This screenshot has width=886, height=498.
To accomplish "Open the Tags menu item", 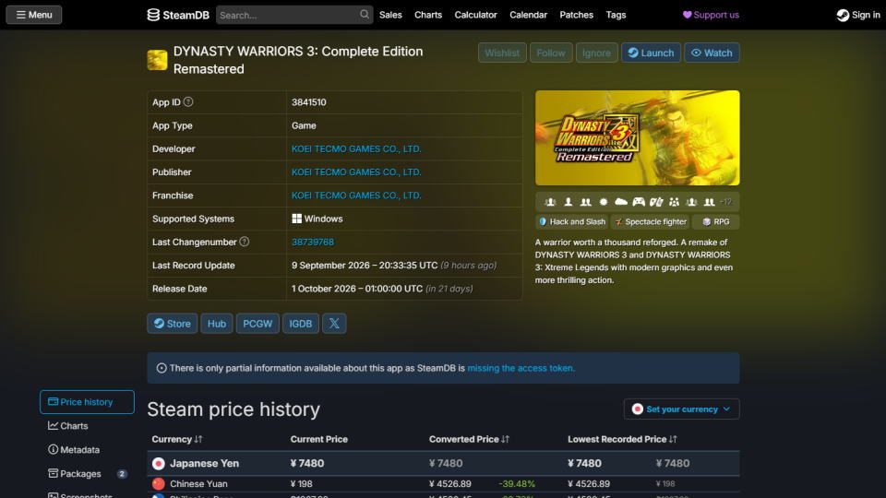I will click(616, 15).
